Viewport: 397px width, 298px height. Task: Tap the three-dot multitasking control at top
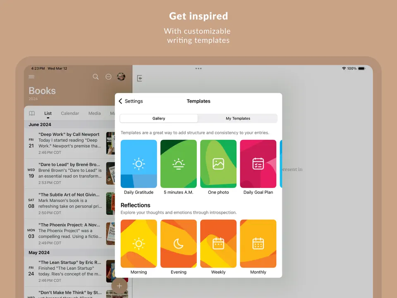(198, 69)
